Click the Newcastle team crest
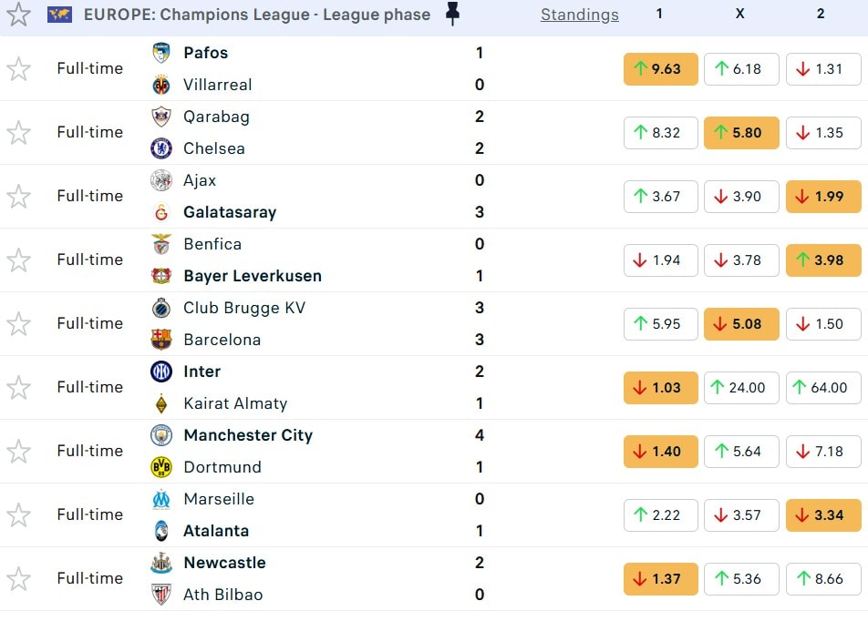This screenshot has height=621, width=868. click(161, 563)
